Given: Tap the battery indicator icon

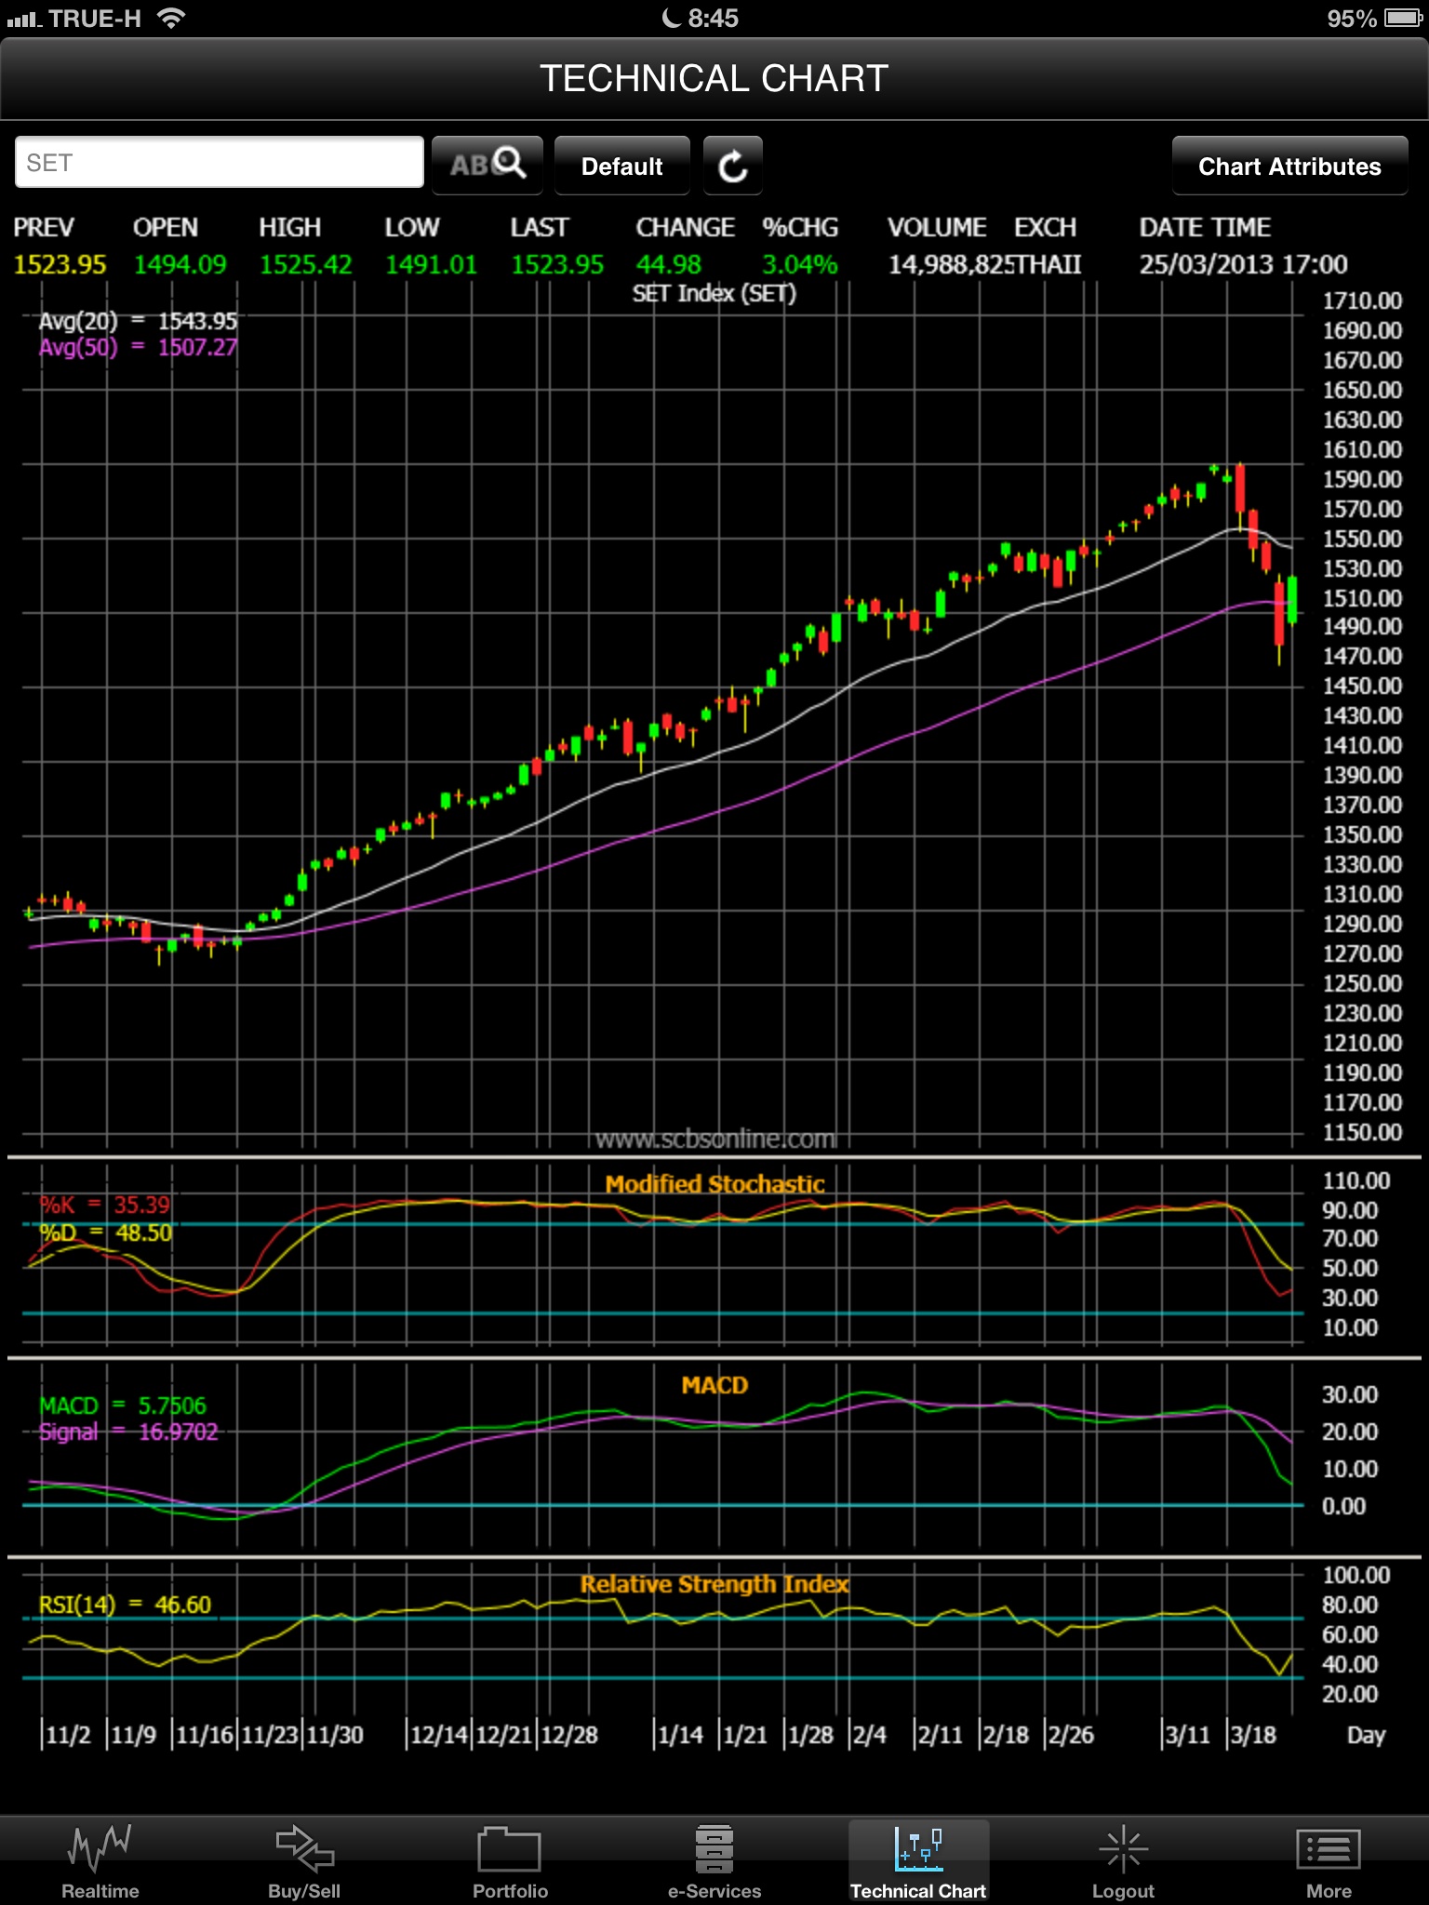Looking at the screenshot, I should [x=1403, y=18].
